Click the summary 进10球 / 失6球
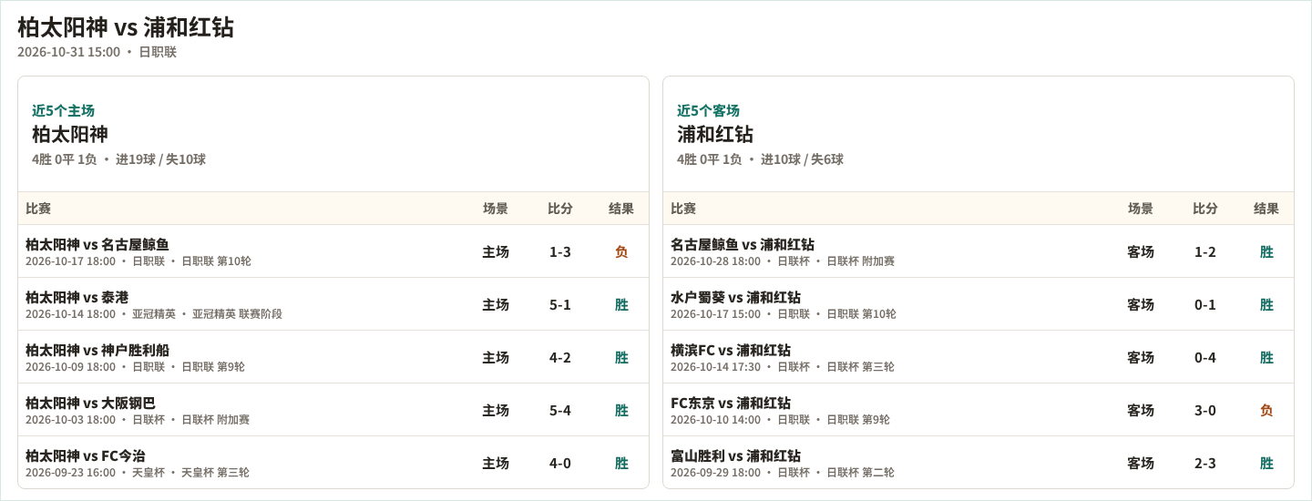Viewport: 1312px width, 501px height. [802, 159]
